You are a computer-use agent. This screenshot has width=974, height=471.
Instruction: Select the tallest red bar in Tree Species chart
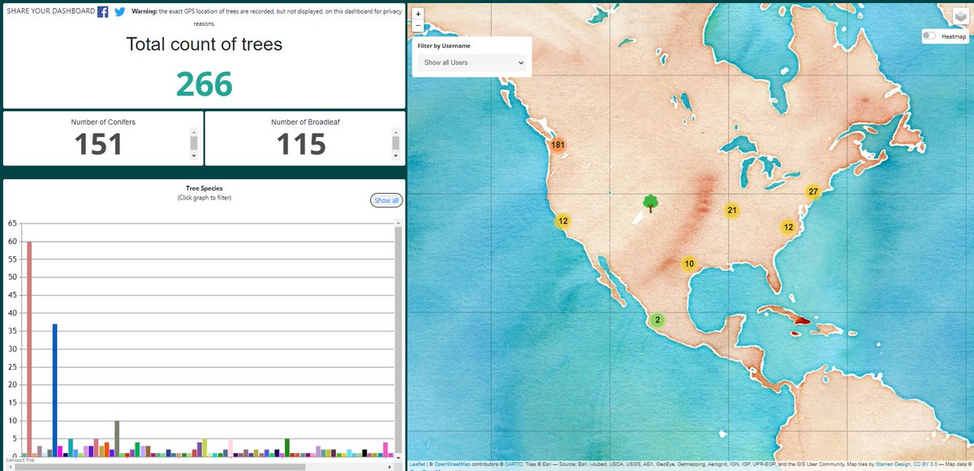[x=28, y=340]
